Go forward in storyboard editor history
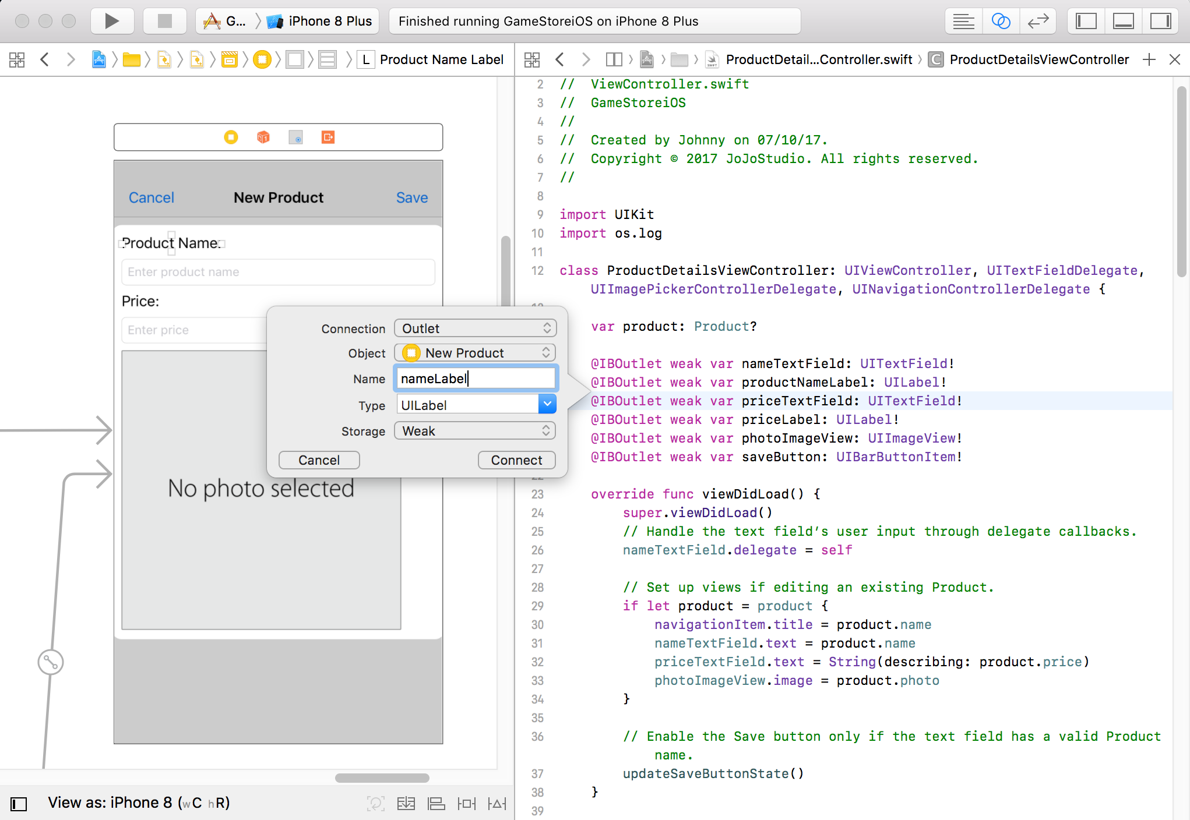The width and height of the screenshot is (1190, 820). pos(71,59)
